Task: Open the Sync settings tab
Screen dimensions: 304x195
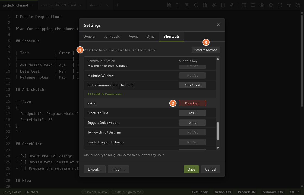Action: pos(150,36)
